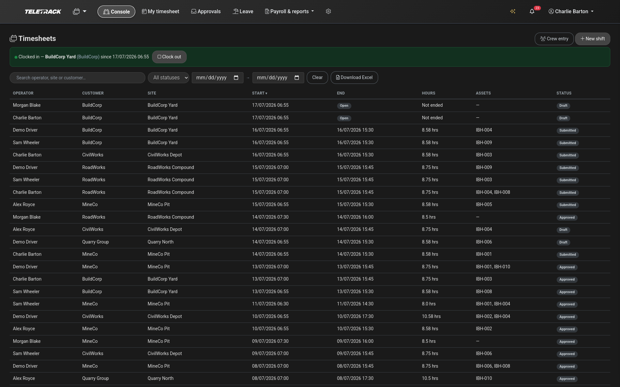Open the Approvals page
Viewport: 620px width, 387px height.
[x=206, y=11]
